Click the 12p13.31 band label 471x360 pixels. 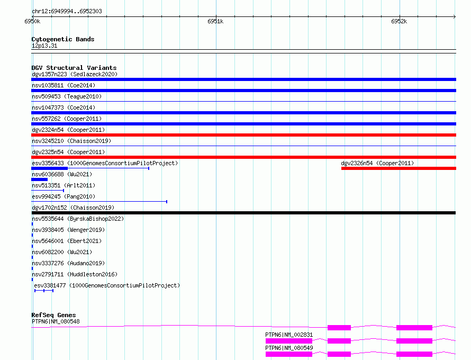coord(44,46)
